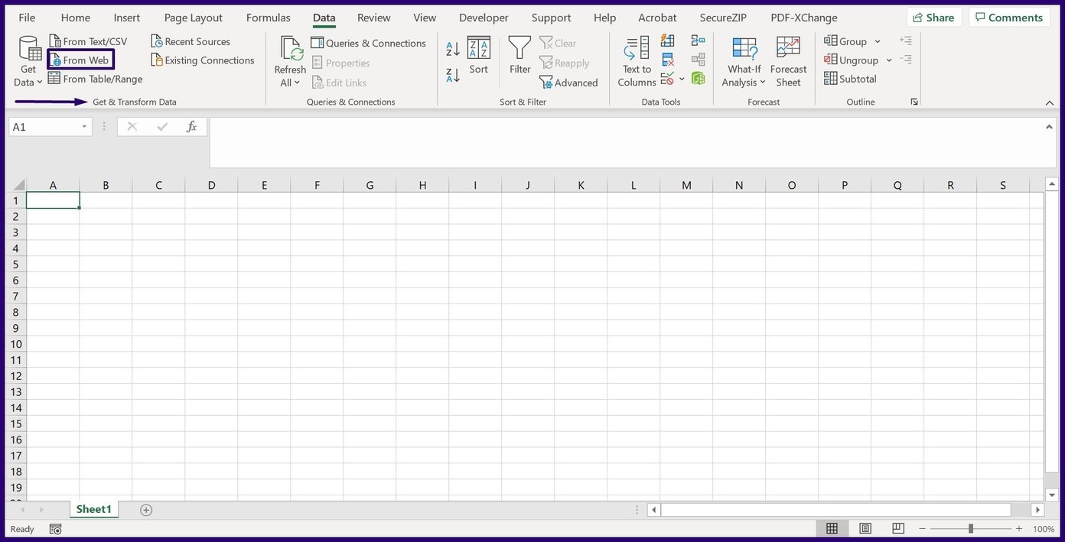The height and width of the screenshot is (542, 1065).
Task: Click the Remove Duplicates icon
Action: tap(667, 59)
